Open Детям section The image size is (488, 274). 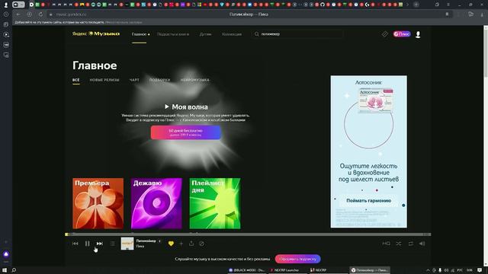coord(205,34)
